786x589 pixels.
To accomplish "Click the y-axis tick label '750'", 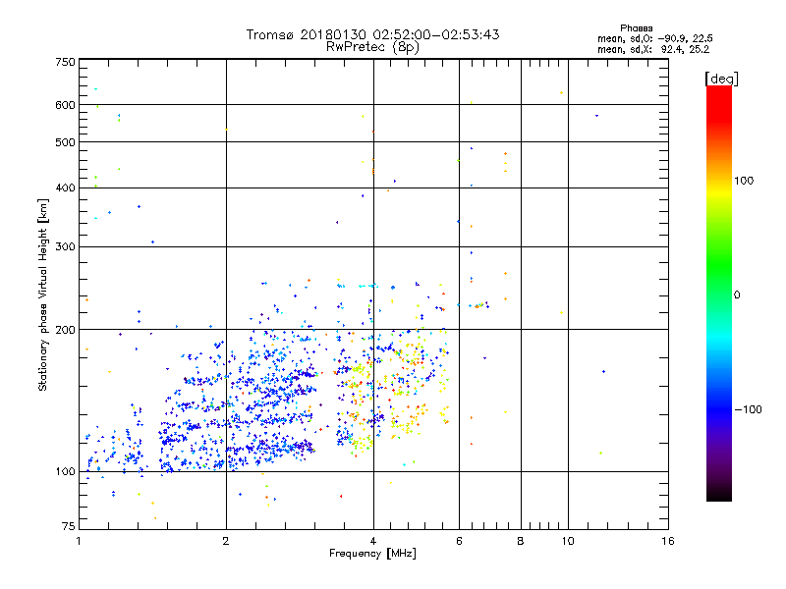I will 65,62.
